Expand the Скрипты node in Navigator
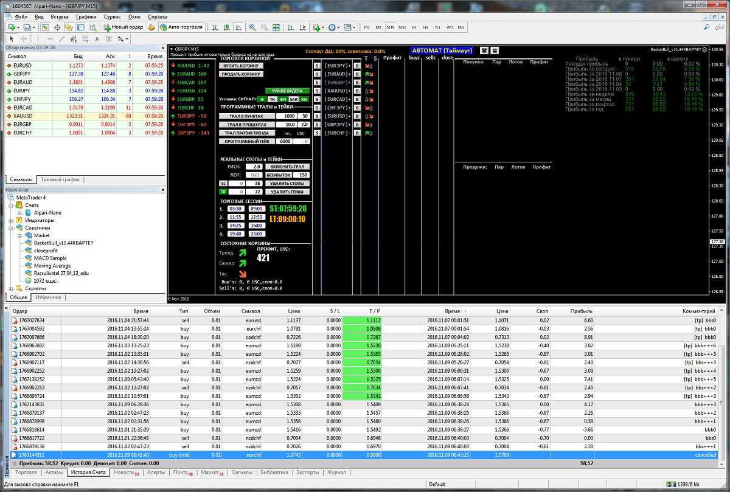 coord(12,289)
